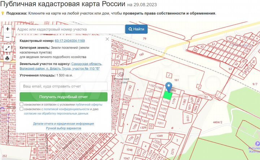Image resolution: width=260 pixels, height=160 pixels.
Task: Open the публичной оферты link
Action: point(89,105)
